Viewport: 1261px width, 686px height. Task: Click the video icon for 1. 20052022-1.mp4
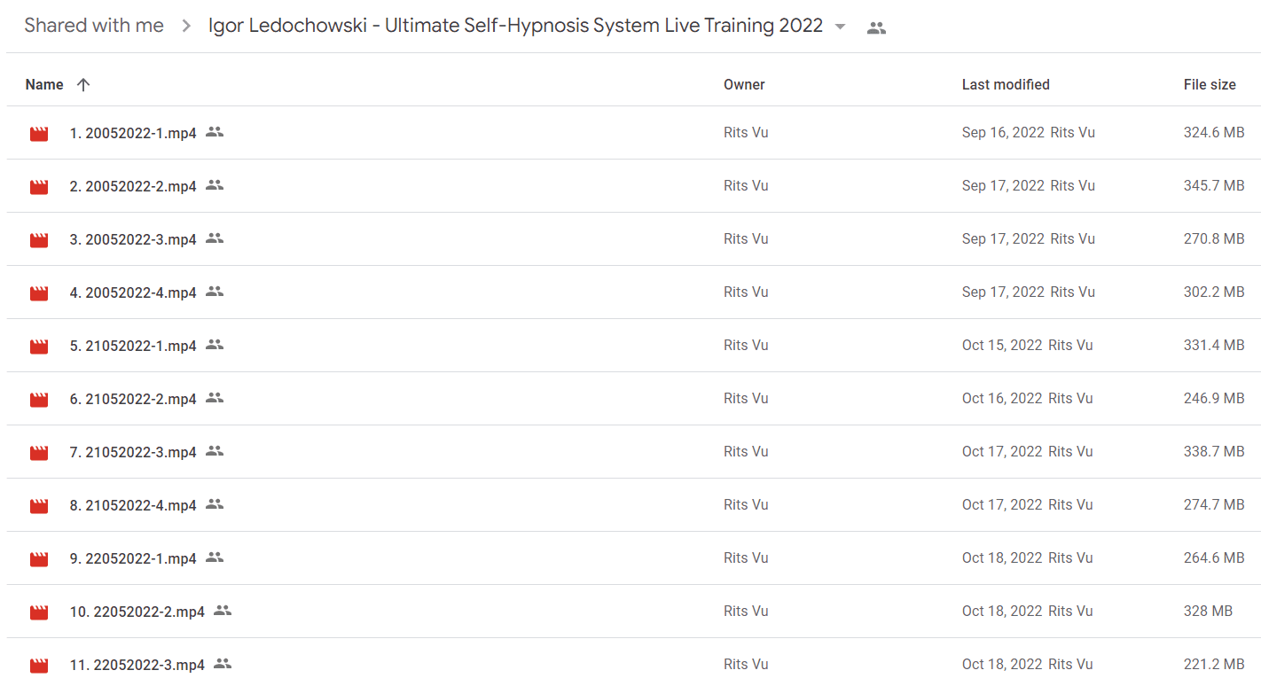pyautogui.click(x=39, y=134)
